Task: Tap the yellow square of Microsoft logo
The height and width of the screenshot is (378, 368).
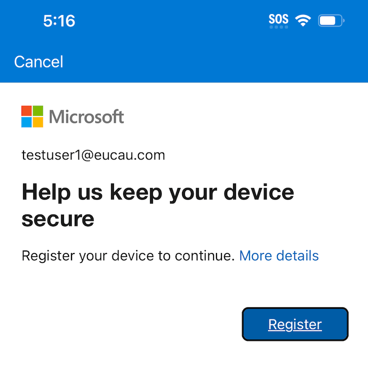Action: (x=38, y=122)
